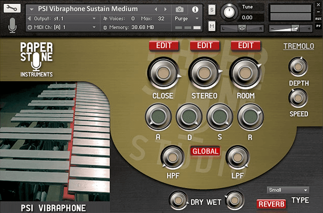Click EDIT above the STEREO knob
The width and height of the screenshot is (323, 213).
[x=205, y=46]
